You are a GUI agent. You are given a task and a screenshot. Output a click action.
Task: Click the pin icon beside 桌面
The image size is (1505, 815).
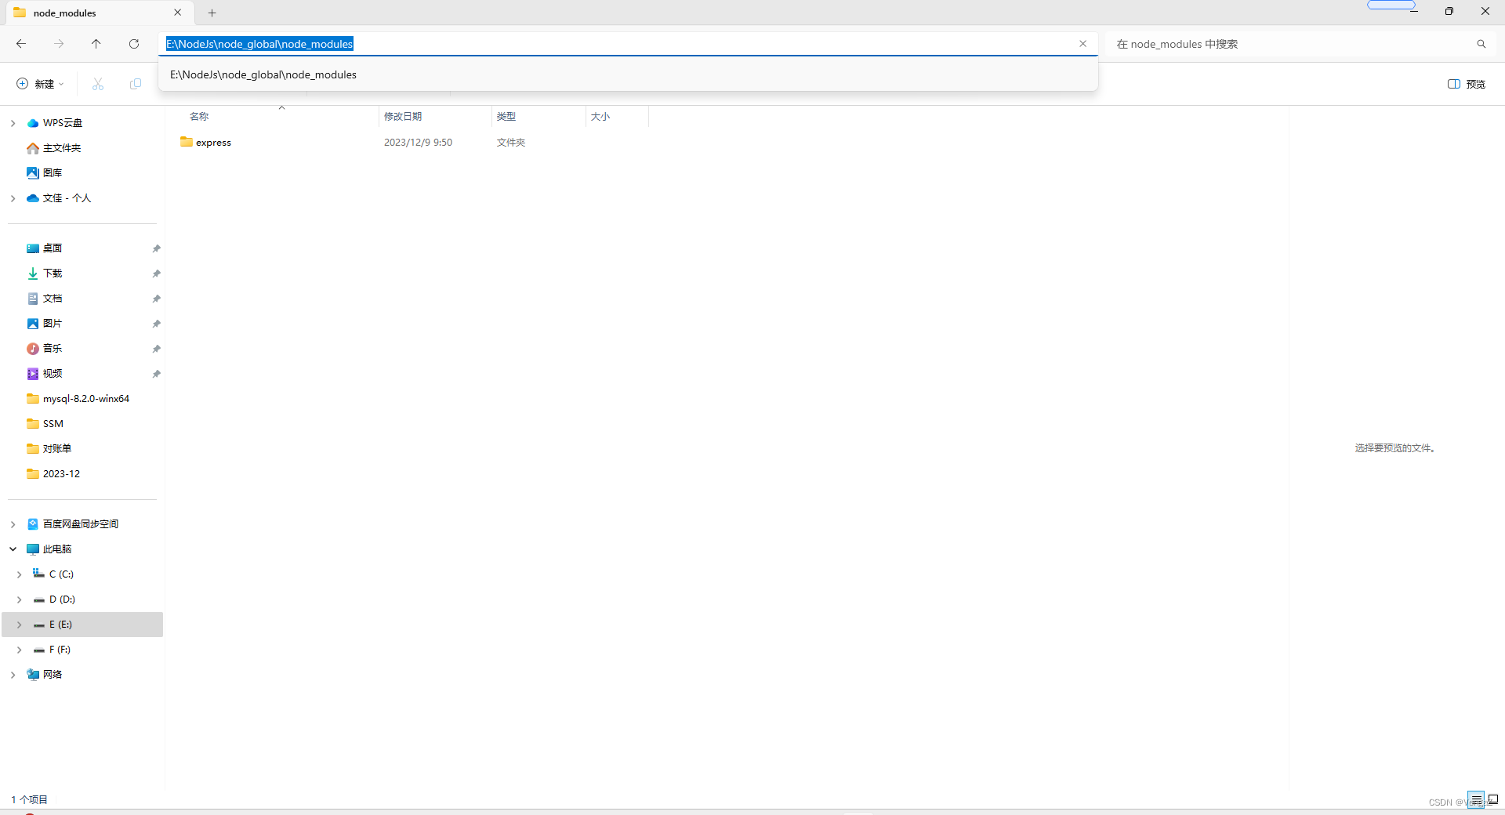[156, 248]
